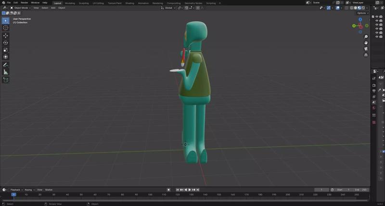Switch to wireframe viewport shading

352,8
